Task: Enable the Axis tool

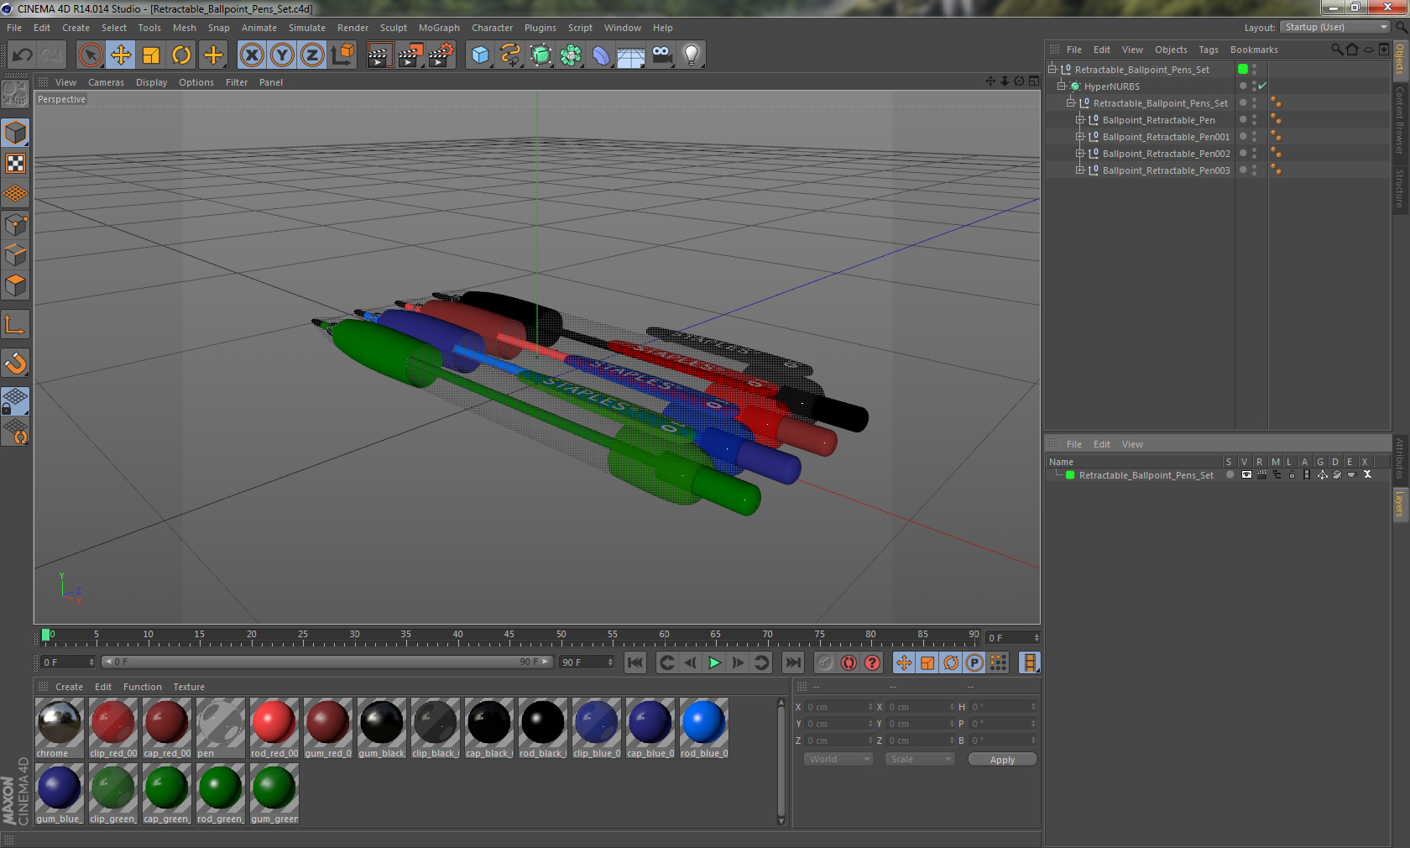Action: (x=16, y=324)
